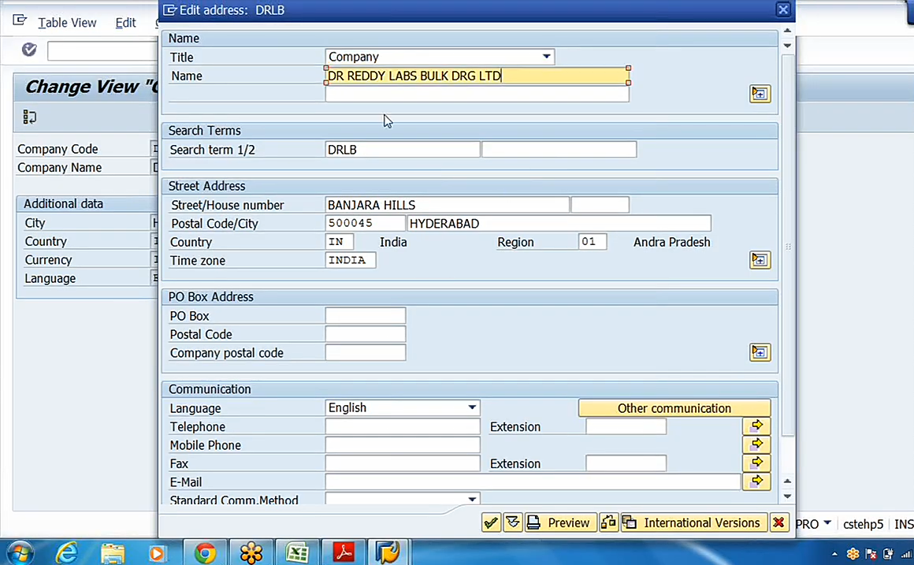Image resolution: width=914 pixels, height=565 pixels.
Task: Open the orange flower app in the taskbar
Action: [x=251, y=552]
